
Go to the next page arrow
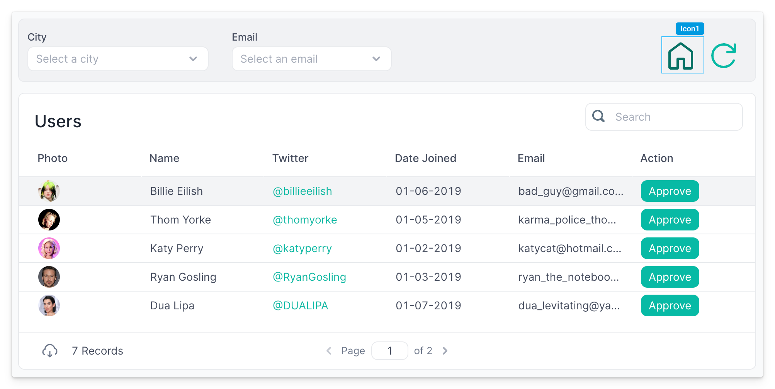tap(445, 351)
